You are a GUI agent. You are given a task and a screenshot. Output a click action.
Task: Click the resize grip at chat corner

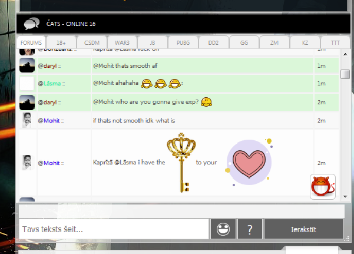(x=346, y=239)
